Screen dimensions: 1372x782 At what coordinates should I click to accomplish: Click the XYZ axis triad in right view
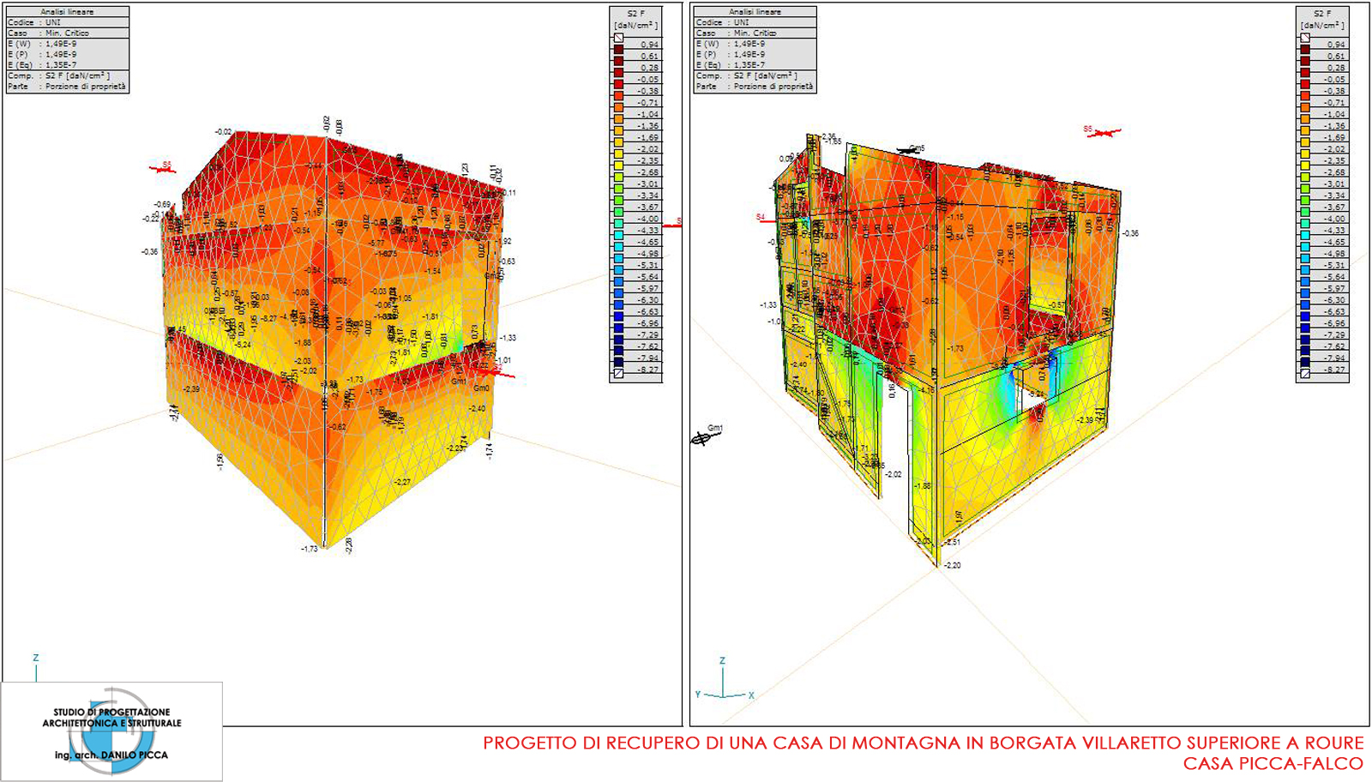point(725,680)
